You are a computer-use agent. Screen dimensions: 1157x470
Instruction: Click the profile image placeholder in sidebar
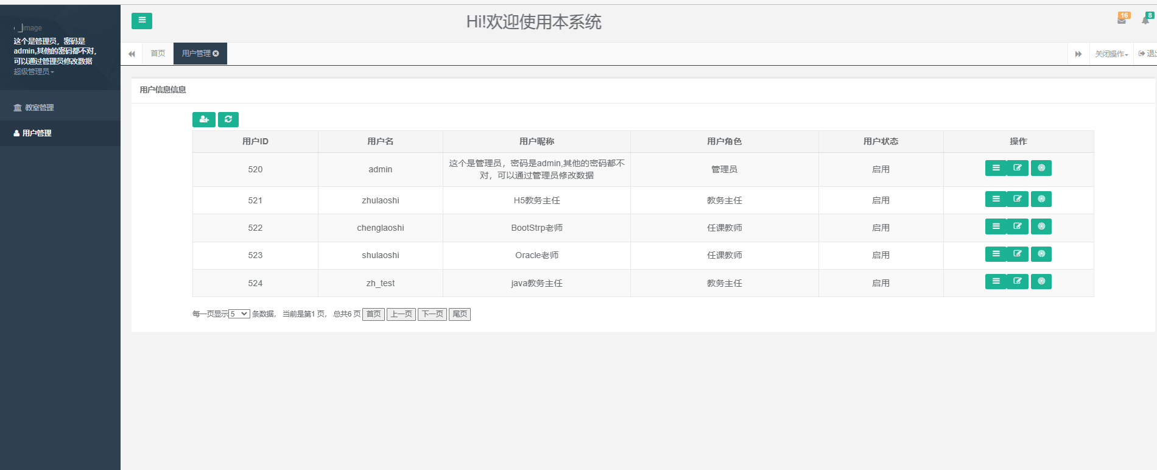29,28
